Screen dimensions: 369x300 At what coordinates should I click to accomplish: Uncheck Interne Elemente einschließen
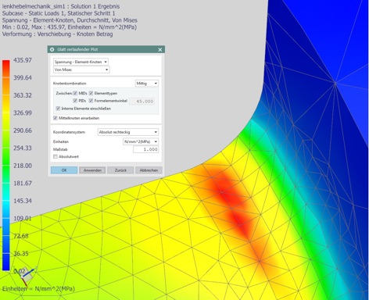[58, 109]
